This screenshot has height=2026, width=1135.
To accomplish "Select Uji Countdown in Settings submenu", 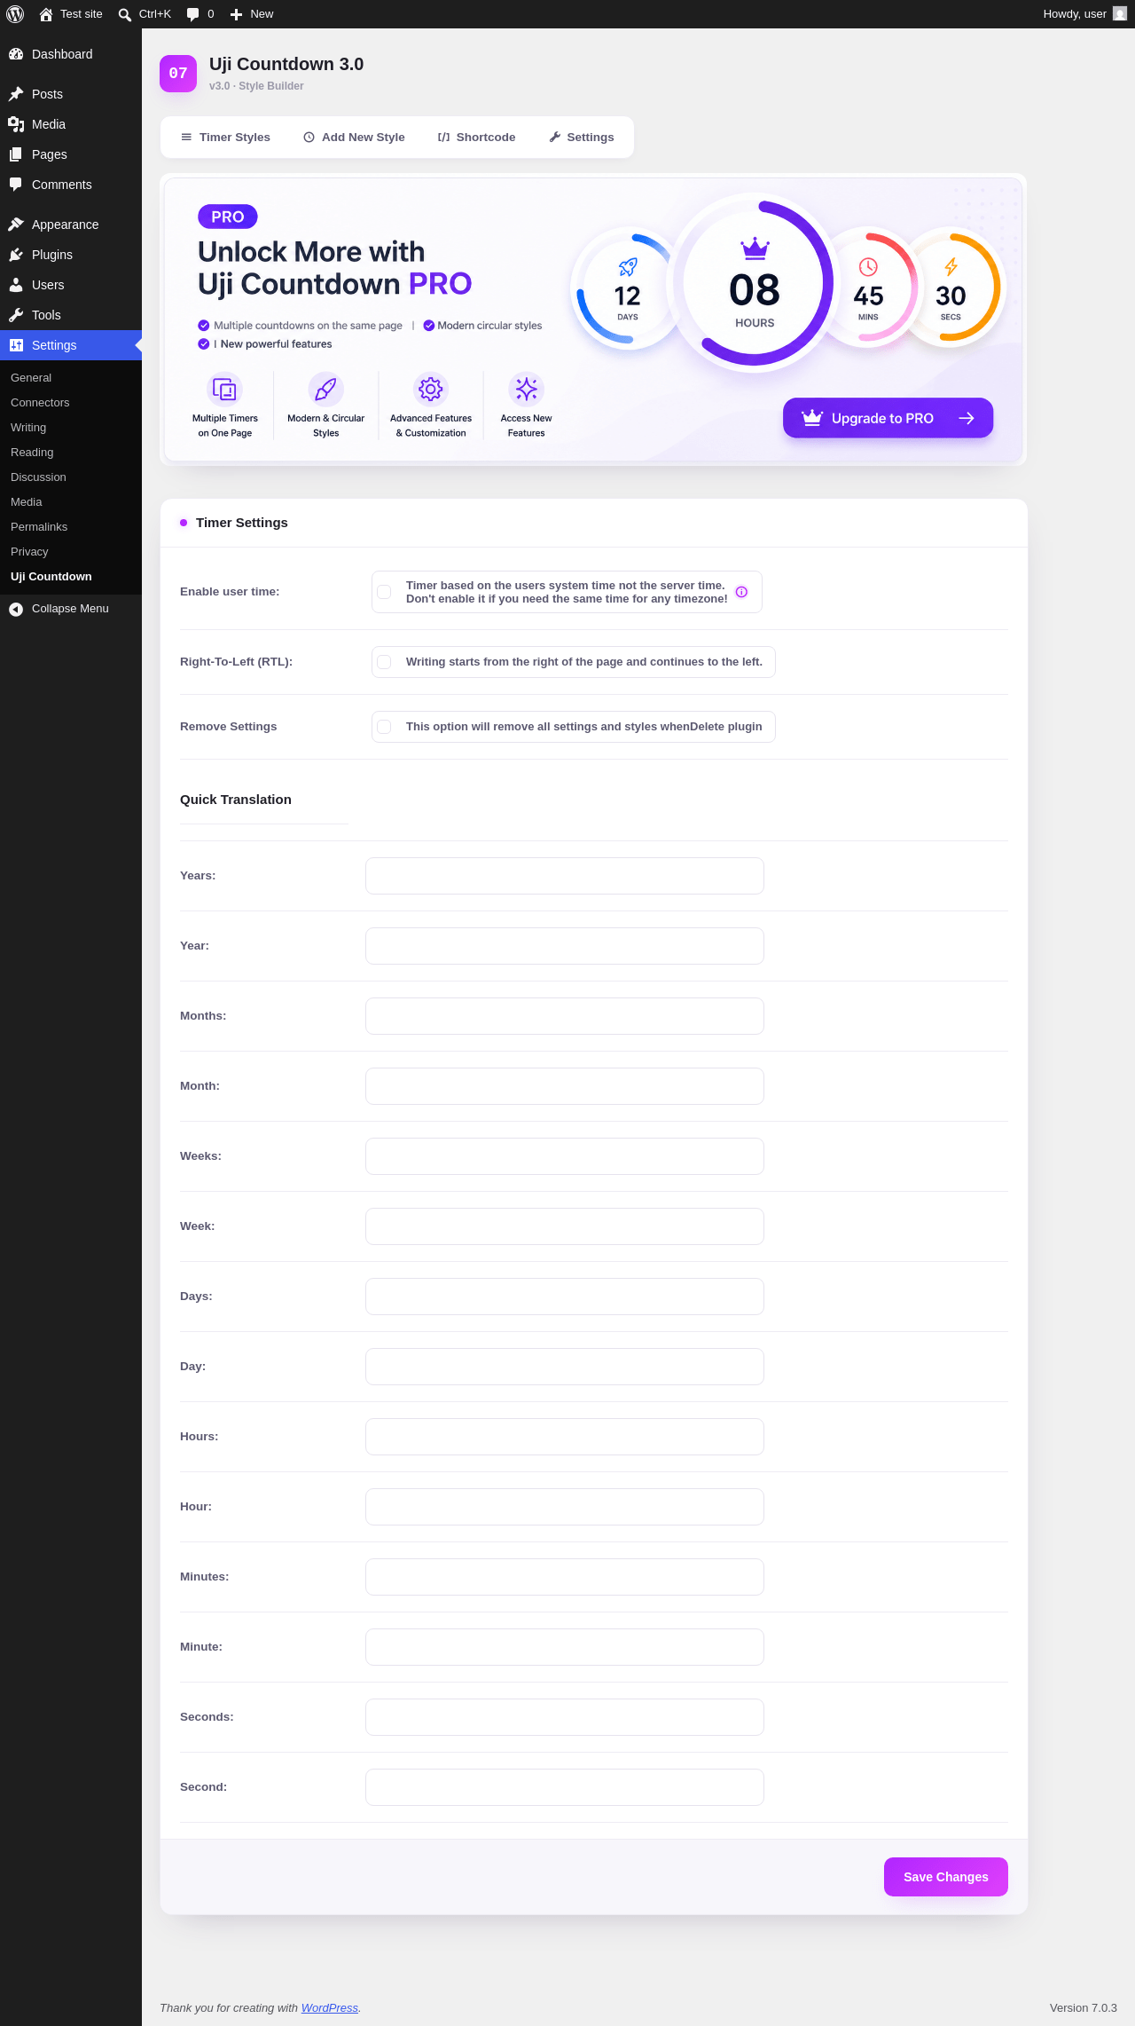I will [x=51, y=577].
